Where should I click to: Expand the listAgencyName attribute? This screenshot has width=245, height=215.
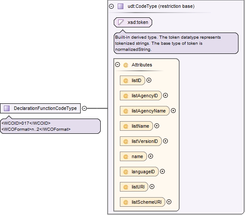coord(173,110)
